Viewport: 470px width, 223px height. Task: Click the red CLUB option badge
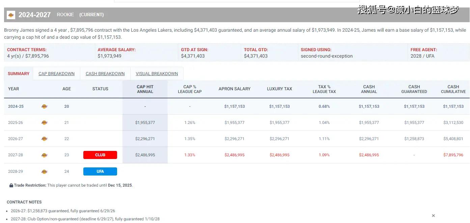(x=100, y=155)
